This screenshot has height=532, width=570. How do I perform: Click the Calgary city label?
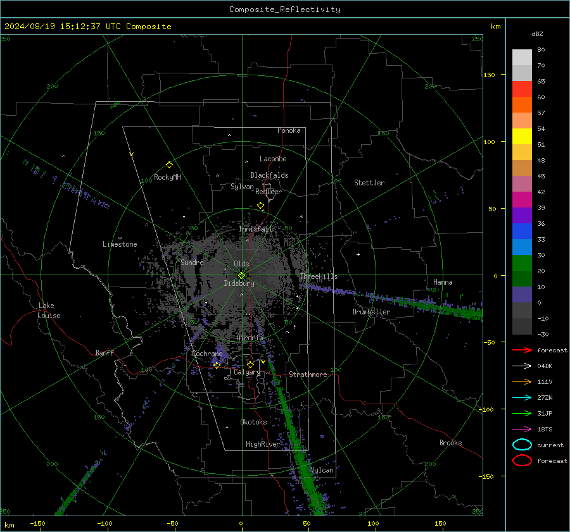pos(247,372)
